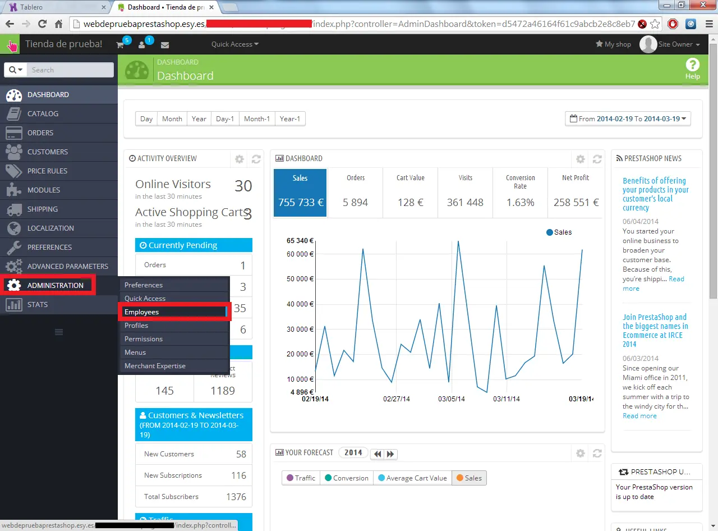Screen dimensions: 718x531
Task: Click the blue Sales legend dot in chart
Action: click(x=550, y=232)
